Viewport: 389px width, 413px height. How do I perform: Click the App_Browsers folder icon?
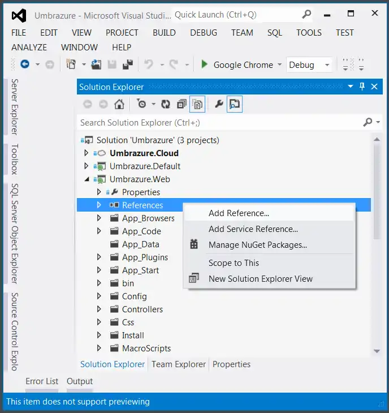click(x=114, y=218)
